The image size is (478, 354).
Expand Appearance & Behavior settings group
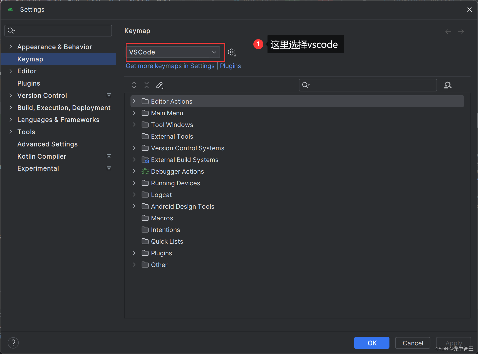(x=11, y=47)
